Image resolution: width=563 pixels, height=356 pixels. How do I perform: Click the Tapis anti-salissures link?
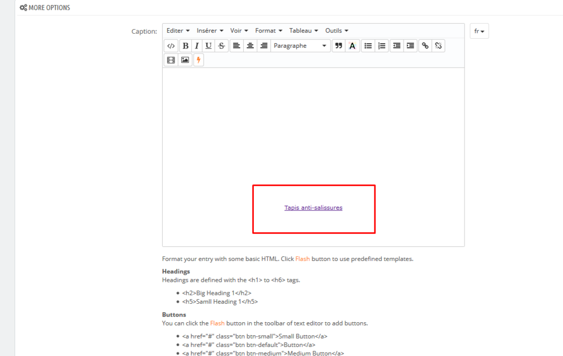coord(313,208)
